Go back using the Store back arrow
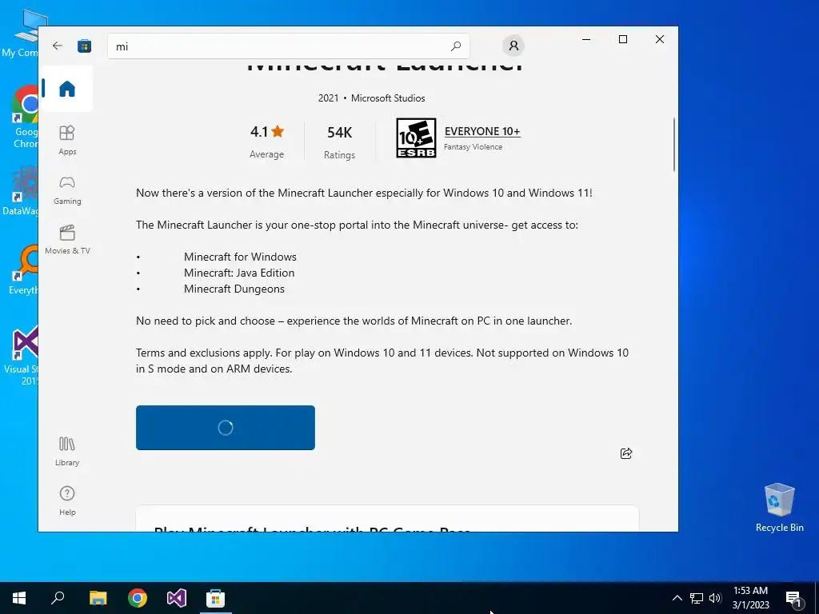819x614 pixels. click(58, 46)
